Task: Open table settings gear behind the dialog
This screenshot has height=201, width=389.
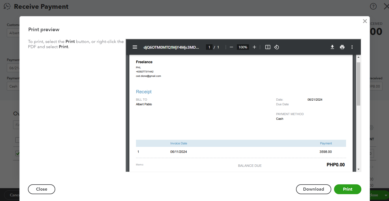Action: [x=371, y=127]
